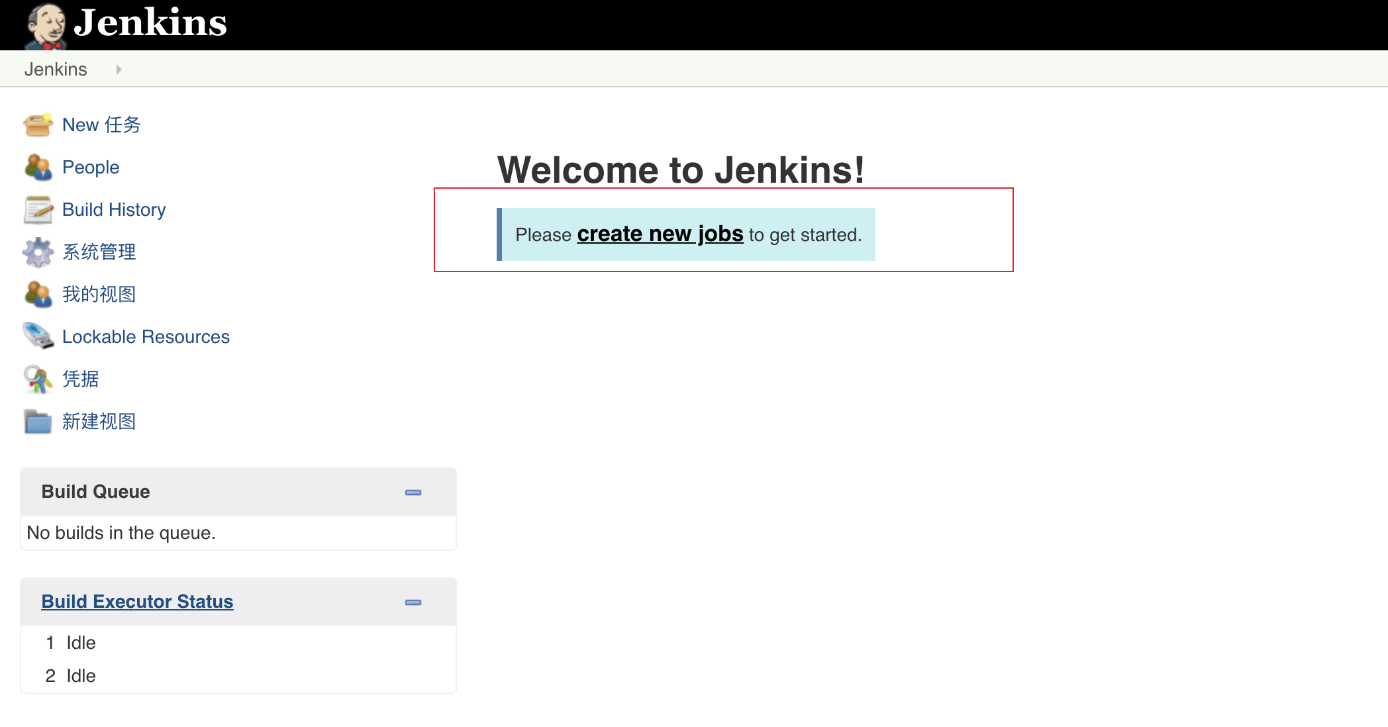Open the Build Executor Status link

tap(137, 602)
